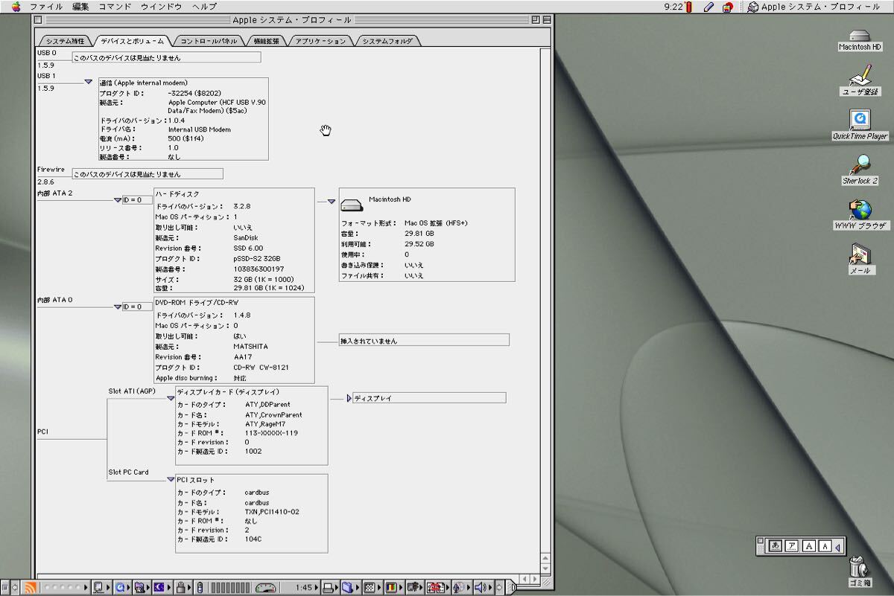Image resolution: width=894 pixels, height=596 pixels.
Task: Click the ハードディスク heading text
Action: (177, 194)
